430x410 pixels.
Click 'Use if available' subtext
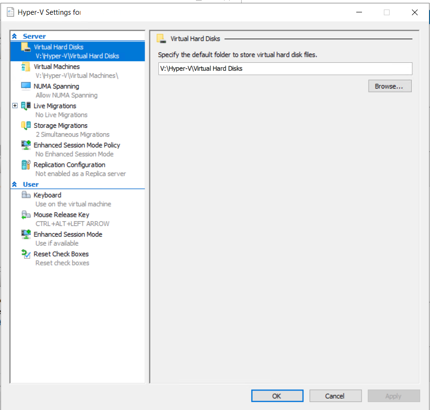coord(57,243)
